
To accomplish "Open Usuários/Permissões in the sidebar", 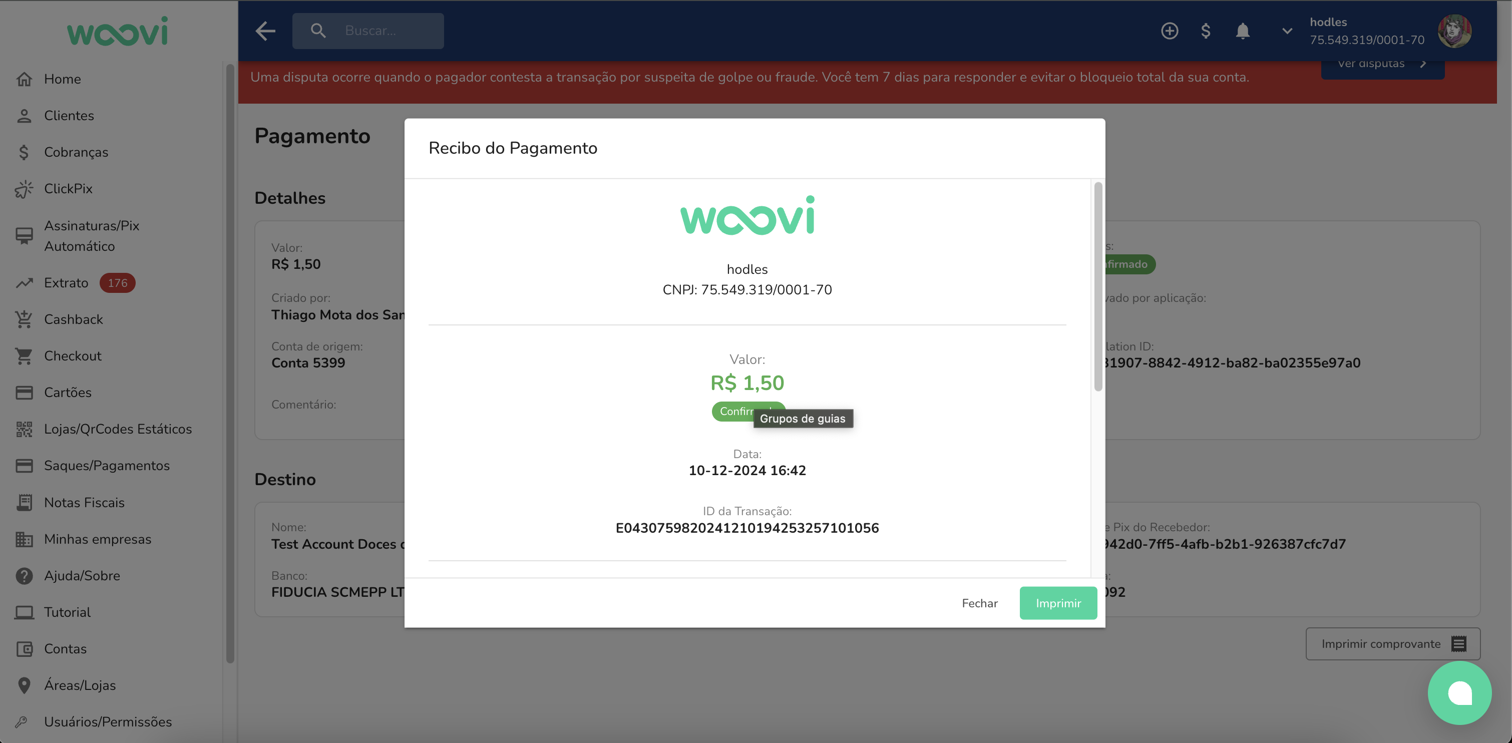I will [x=108, y=722].
